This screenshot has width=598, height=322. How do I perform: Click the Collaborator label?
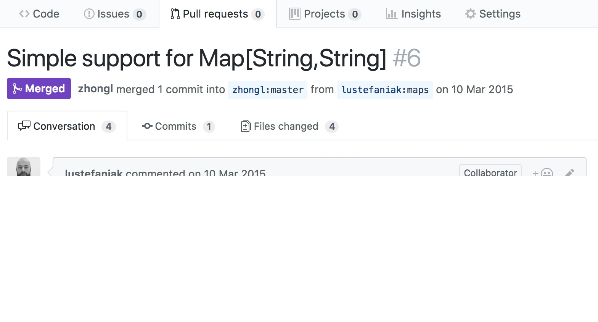tap(490, 172)
